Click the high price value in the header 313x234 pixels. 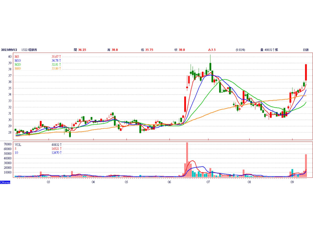click(x=115, y=50)
